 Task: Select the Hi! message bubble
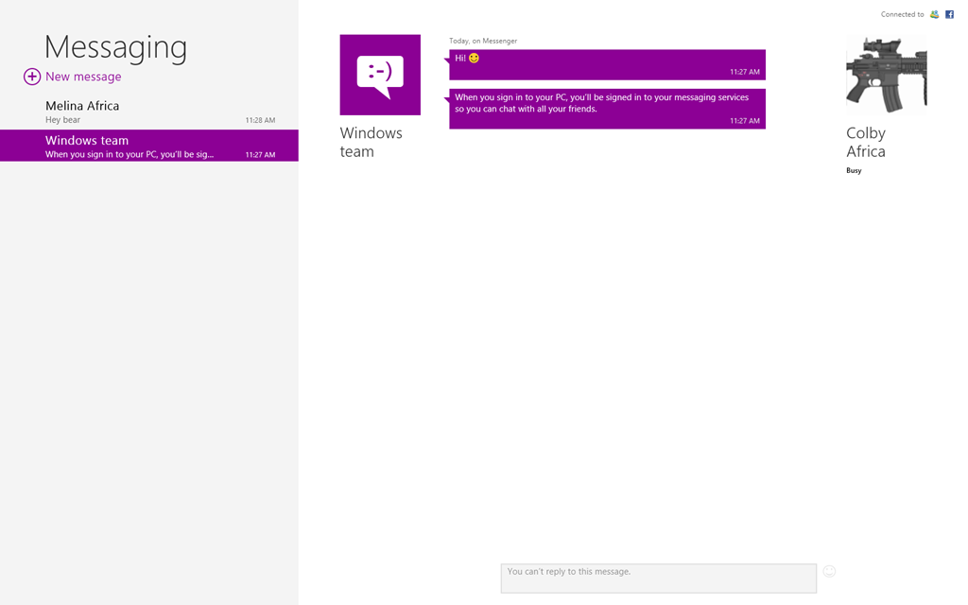pyautogui.click(x=608, y=65)
